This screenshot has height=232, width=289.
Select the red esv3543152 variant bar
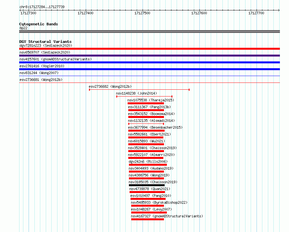coord(146,117)
